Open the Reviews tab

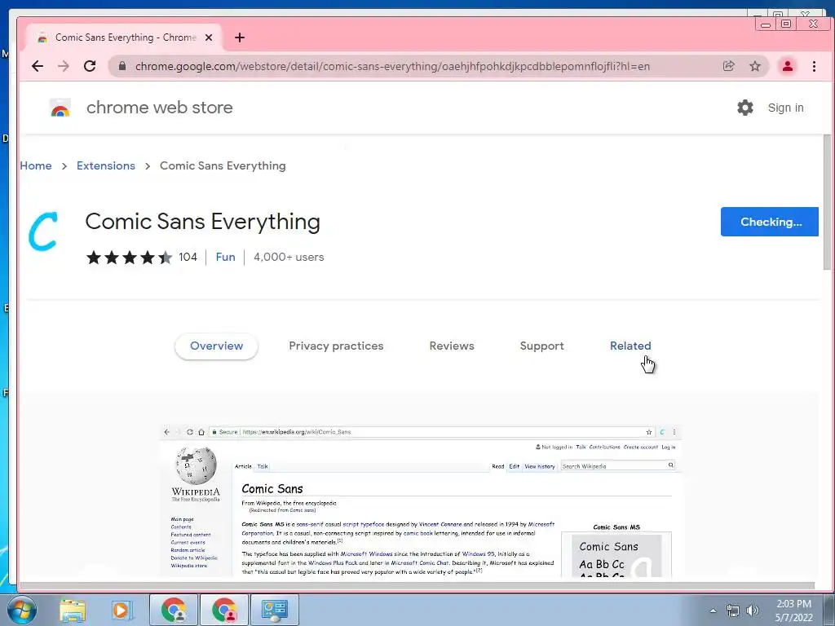click(452, 346)
